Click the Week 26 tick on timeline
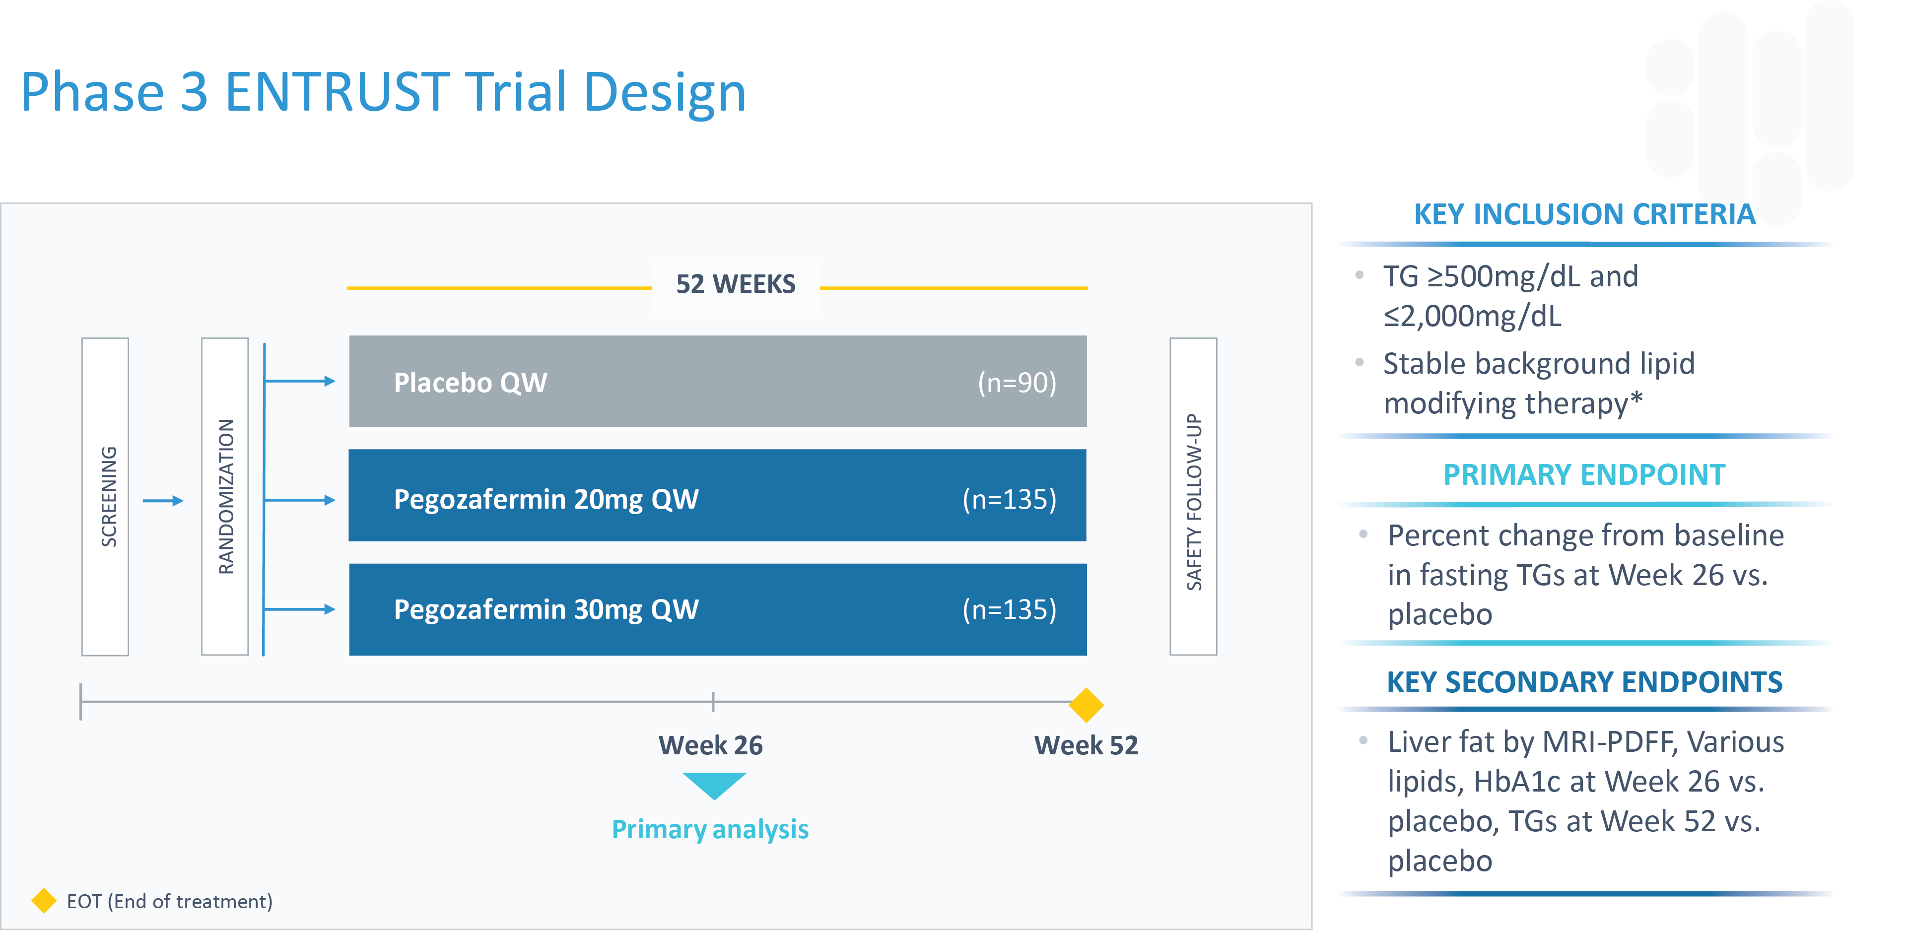 point(713,701)
